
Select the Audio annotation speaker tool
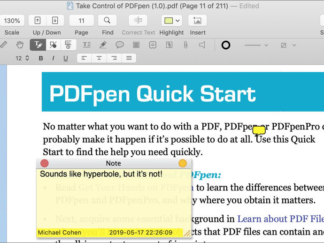click(x=202, y=45)
